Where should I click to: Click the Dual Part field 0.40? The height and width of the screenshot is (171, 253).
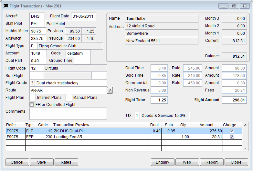pos(38,61)
